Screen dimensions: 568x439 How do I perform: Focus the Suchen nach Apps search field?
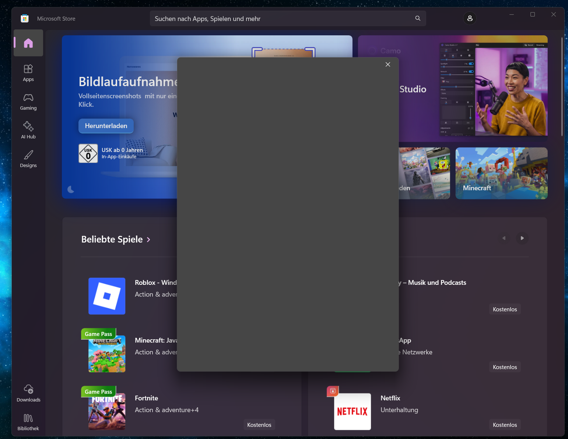[x=282, y=18]
